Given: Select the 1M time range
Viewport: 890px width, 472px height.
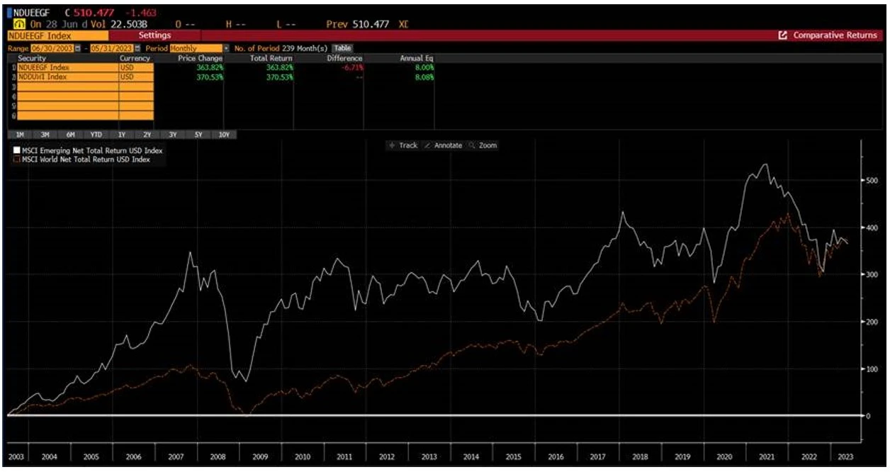Looking at the screenshot, I should pos(19,134).
